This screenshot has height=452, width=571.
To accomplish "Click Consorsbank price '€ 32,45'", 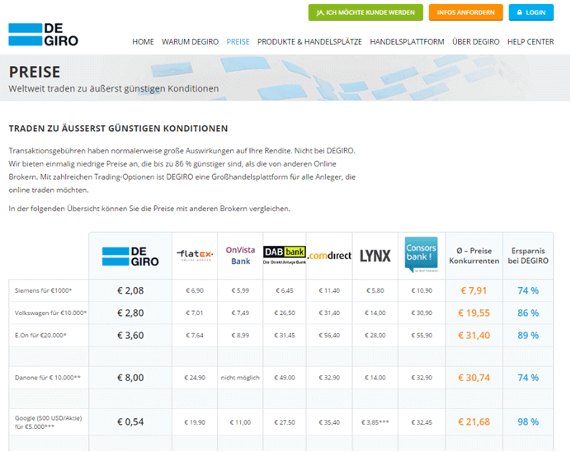I will [x=422, y=422].
